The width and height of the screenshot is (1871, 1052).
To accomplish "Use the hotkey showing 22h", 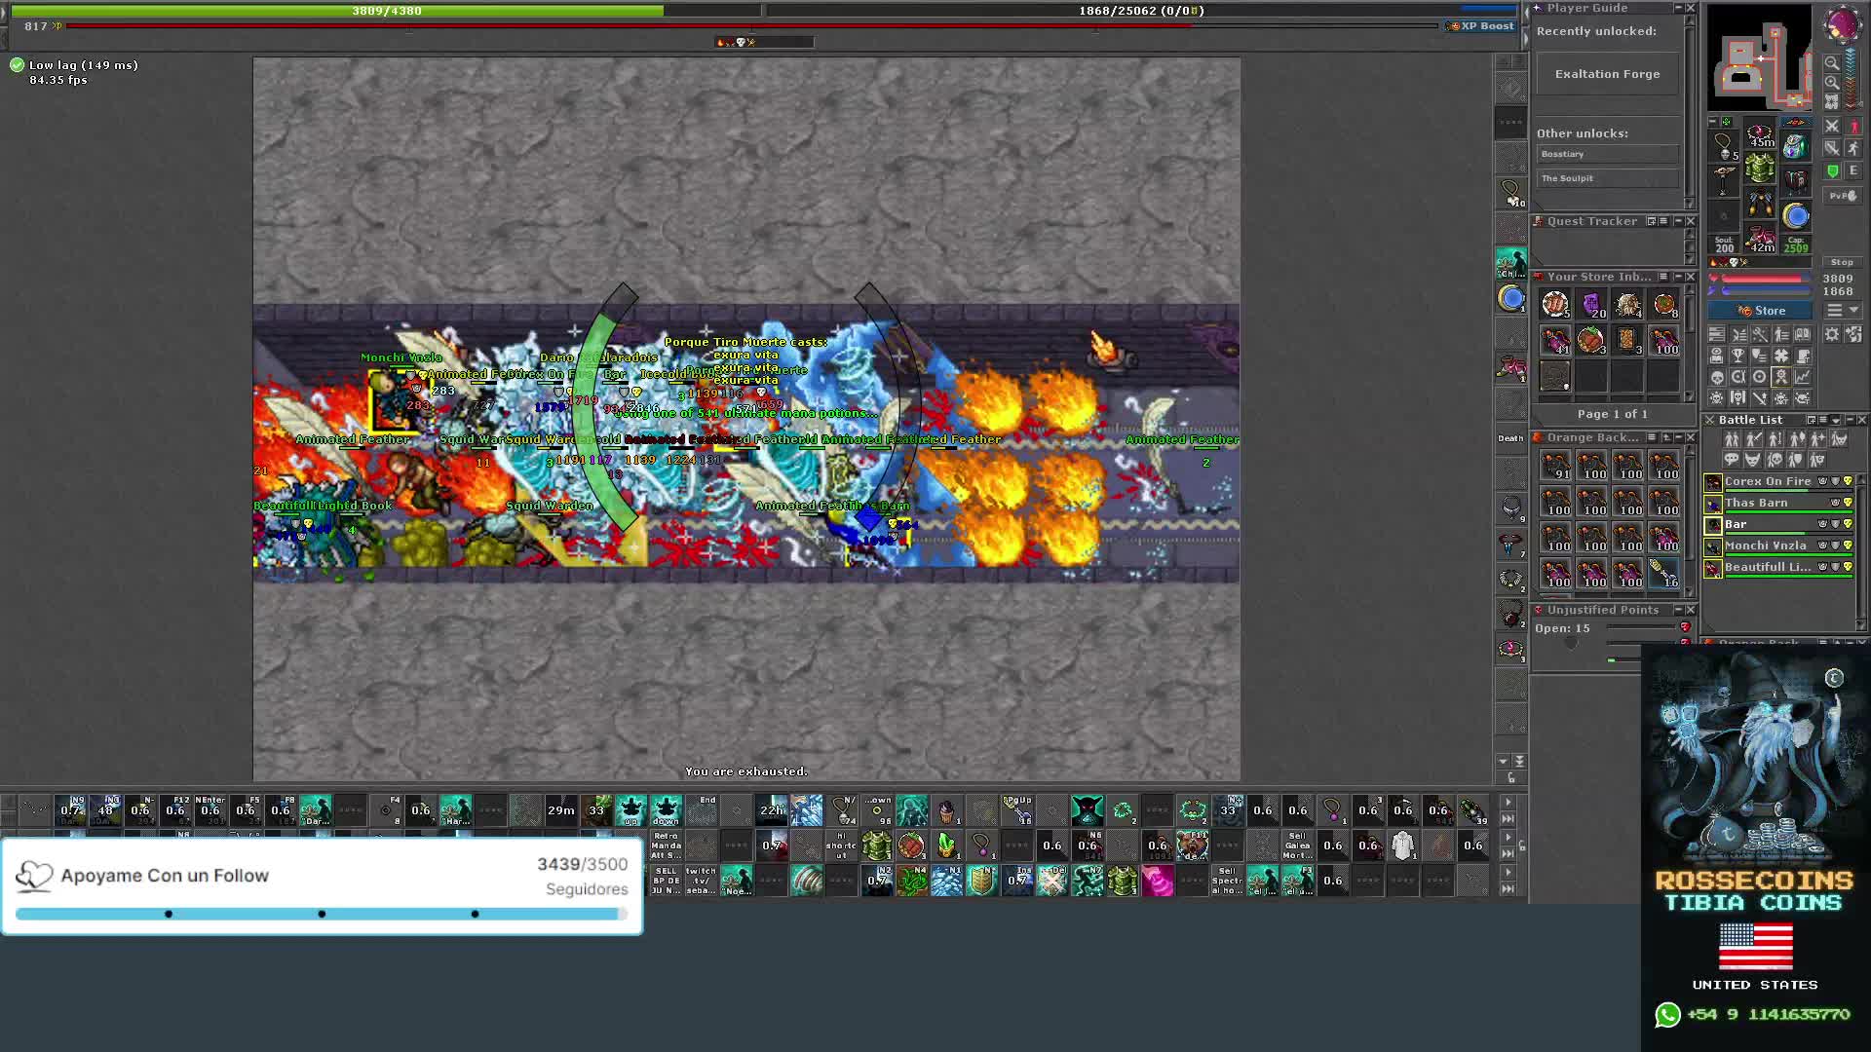I will pyautogui.click(x=772, y=809).
